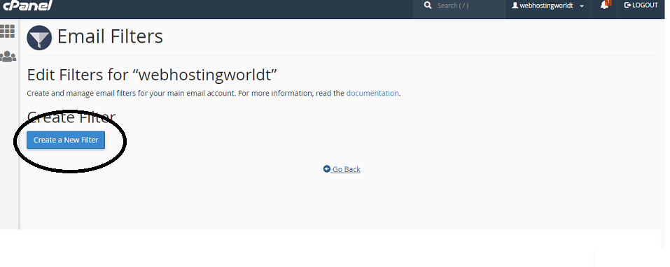Click the cPanel logo

[x=27, y=5]
